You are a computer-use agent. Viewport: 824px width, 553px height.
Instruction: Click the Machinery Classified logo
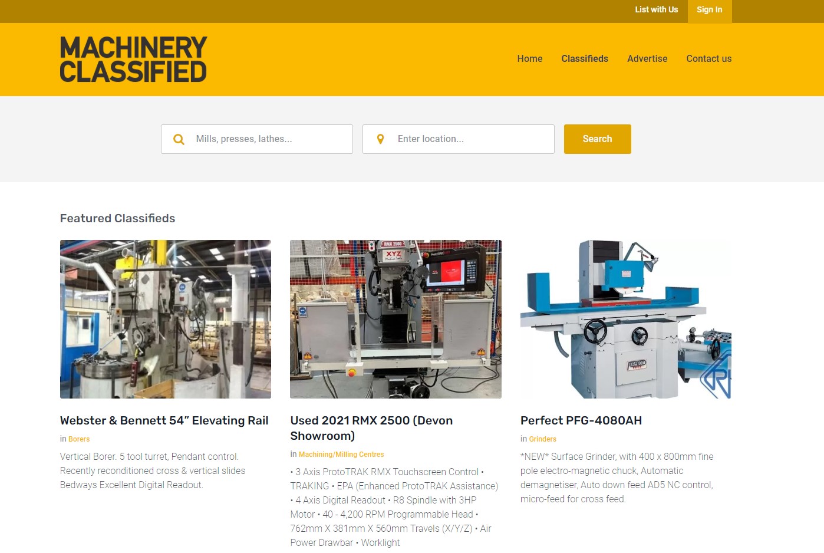tap(133, 59)
